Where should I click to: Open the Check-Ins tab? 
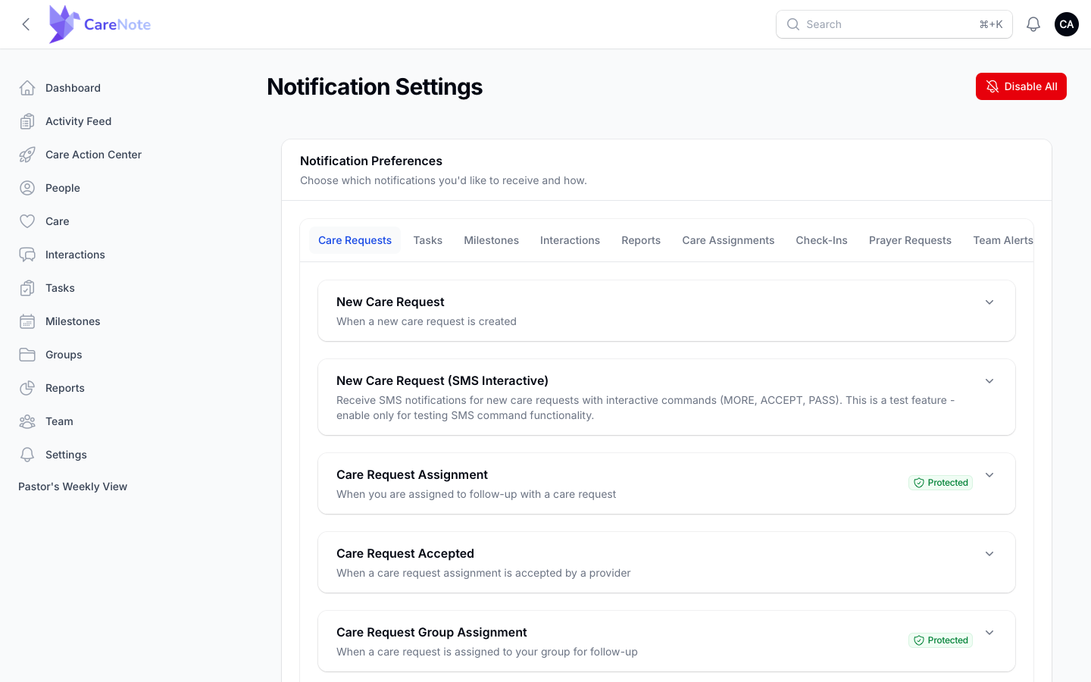pos(821,240)
